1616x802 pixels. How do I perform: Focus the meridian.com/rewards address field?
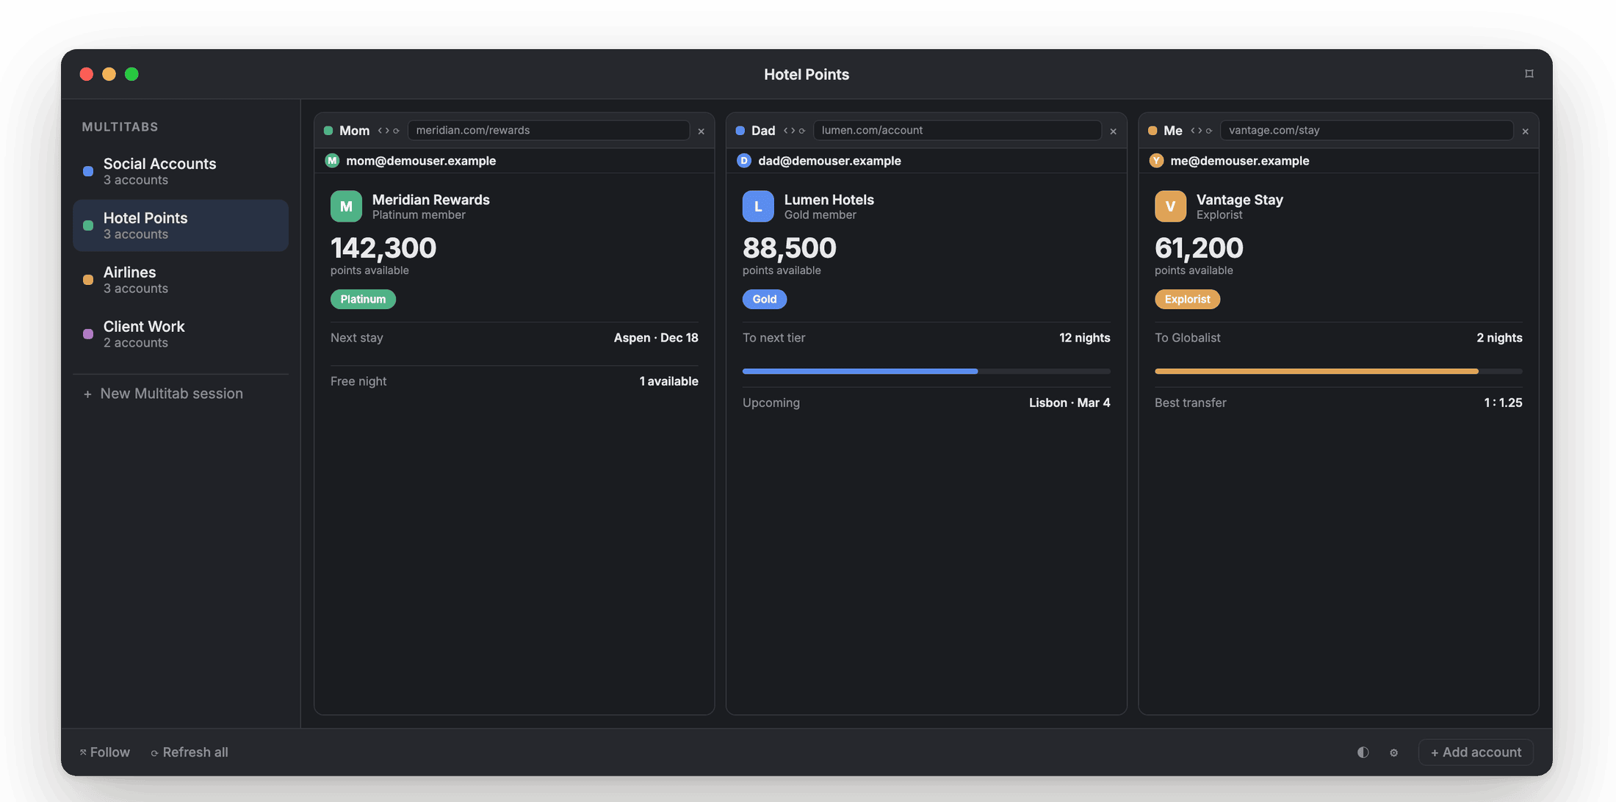point(549,131)
